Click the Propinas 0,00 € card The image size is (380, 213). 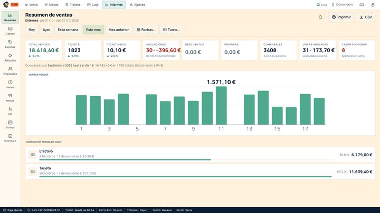pyautogui.click(x=240, y=50)
